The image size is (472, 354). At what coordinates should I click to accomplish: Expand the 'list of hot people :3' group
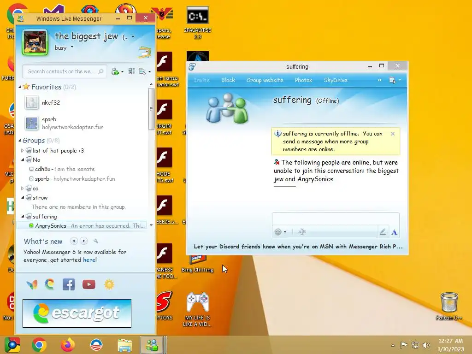[x=22, y=151]
